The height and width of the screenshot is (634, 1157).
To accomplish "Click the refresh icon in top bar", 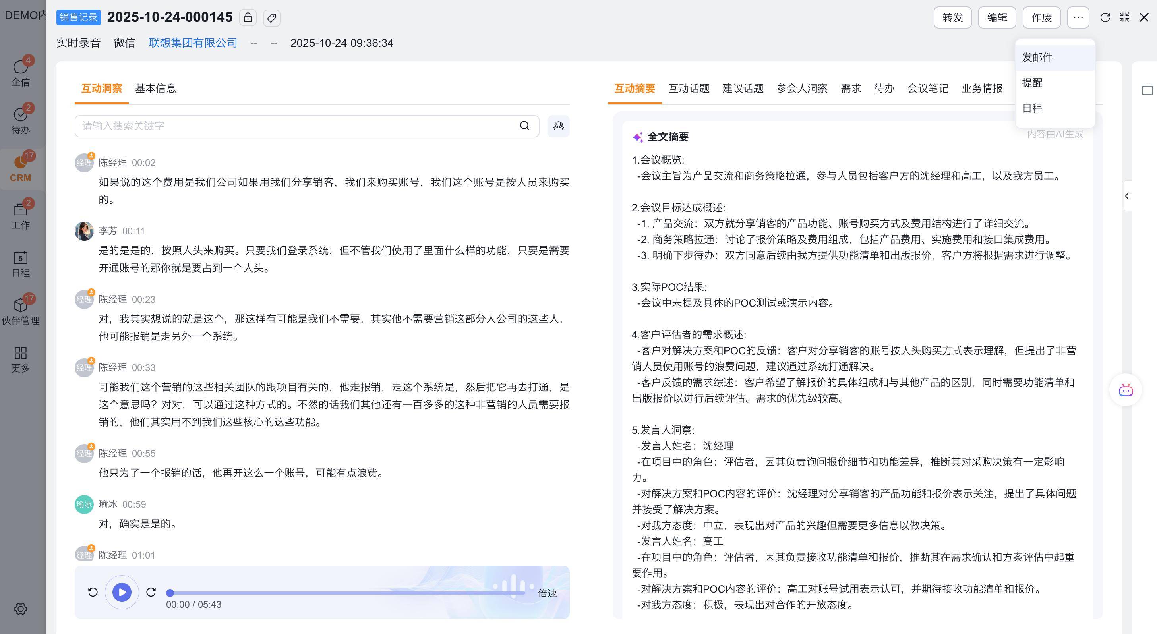I will tap(1105, 17).
